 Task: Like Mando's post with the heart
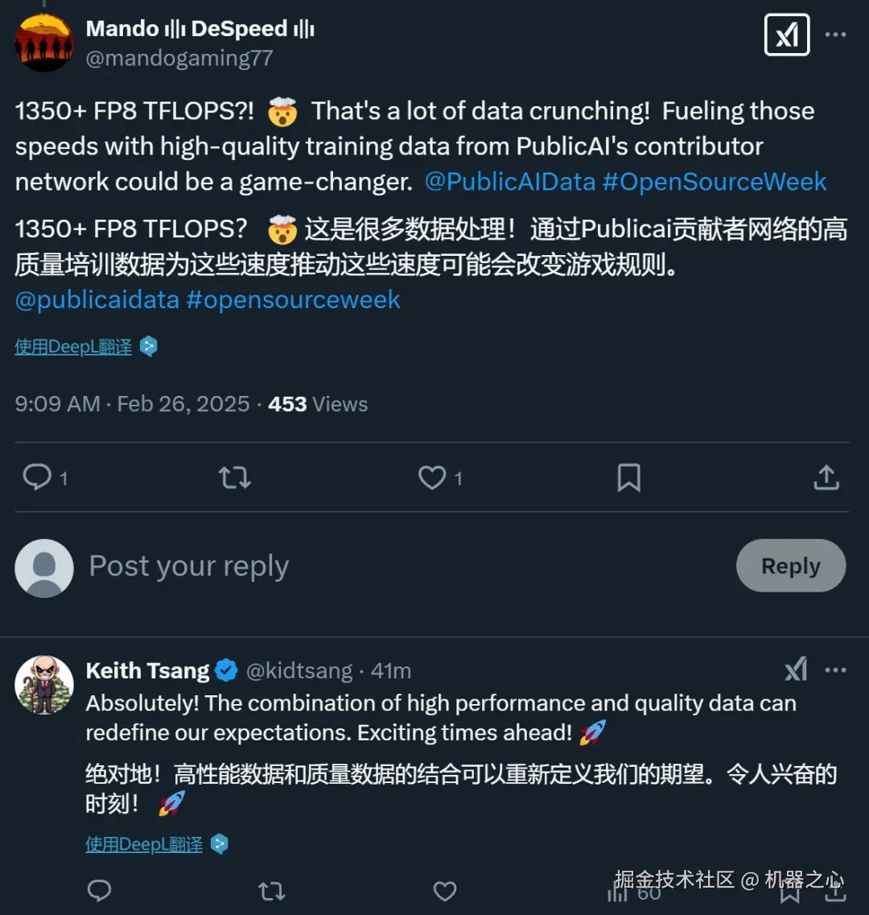click(432, 478)
